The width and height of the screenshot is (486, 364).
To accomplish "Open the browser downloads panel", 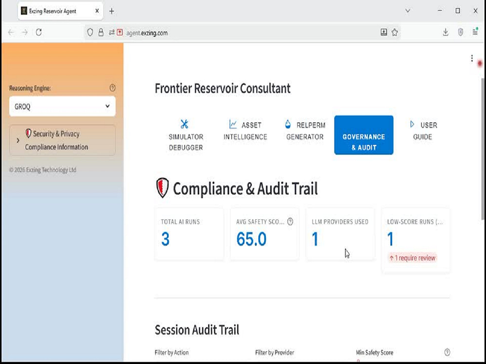I will (x=445, y=32).
